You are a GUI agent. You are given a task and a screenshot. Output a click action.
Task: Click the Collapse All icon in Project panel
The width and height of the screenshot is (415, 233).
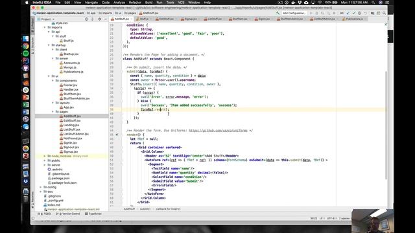[x=92, y=19]
